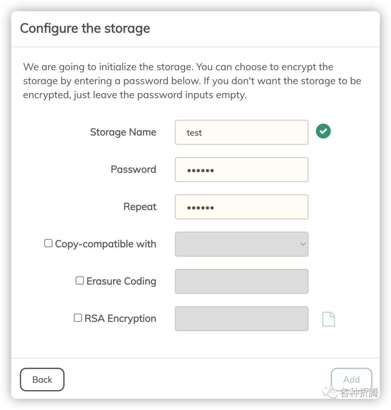Click the Configure the storage heading
Viewport: 391px width, 410px height.
pyautogui.click(x=85, y=28)
